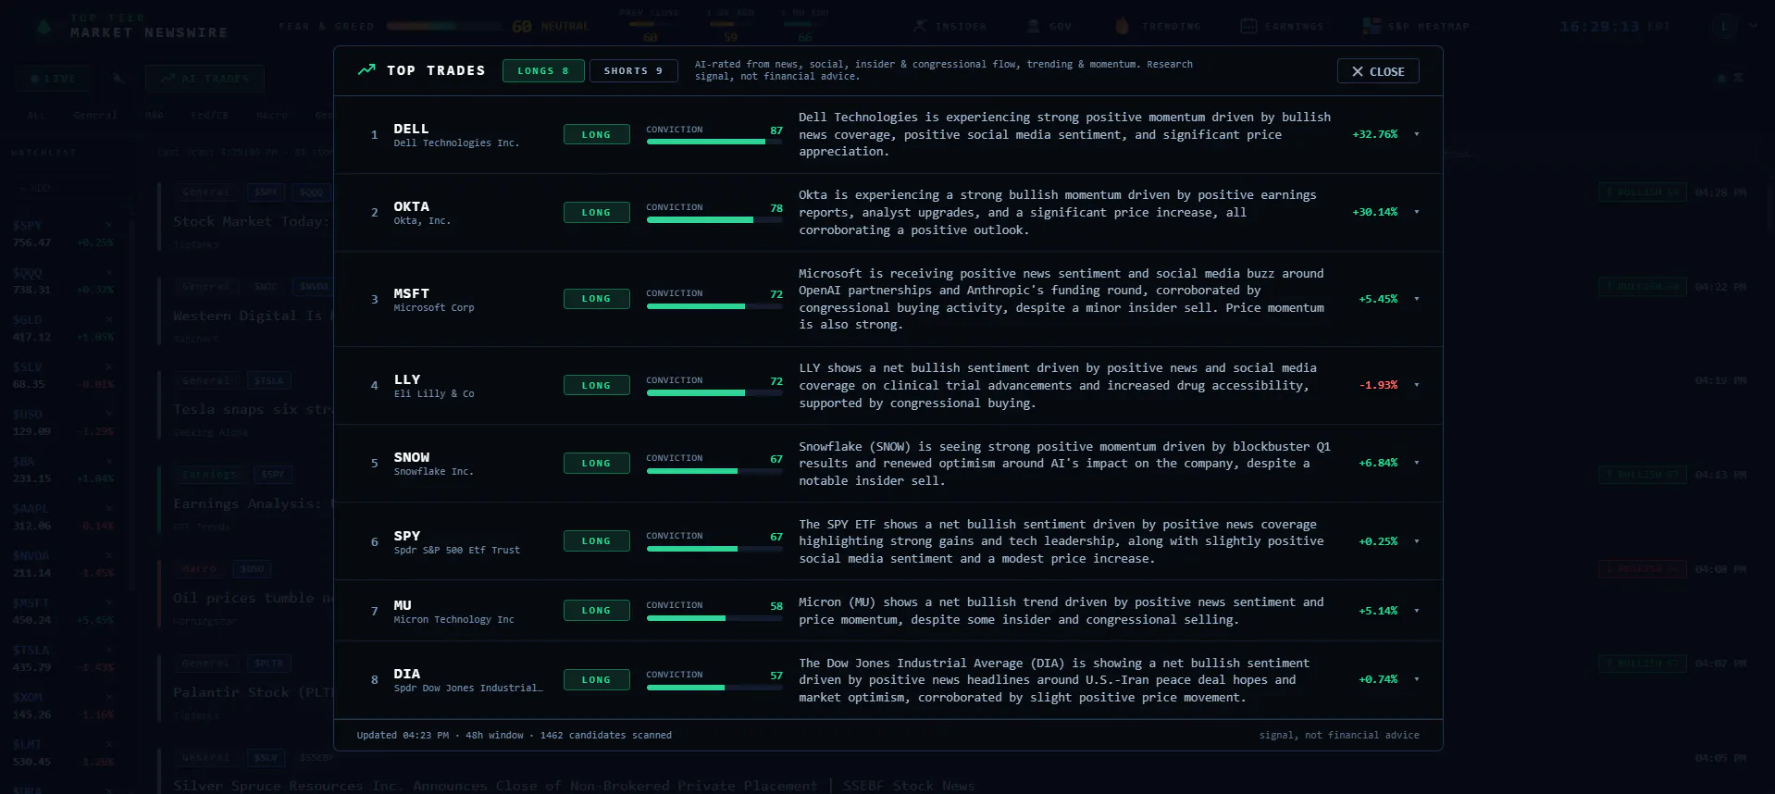Click the LLY ticker symbol
The height and width of the screenshot is (794, 1775).
[407, 379]
